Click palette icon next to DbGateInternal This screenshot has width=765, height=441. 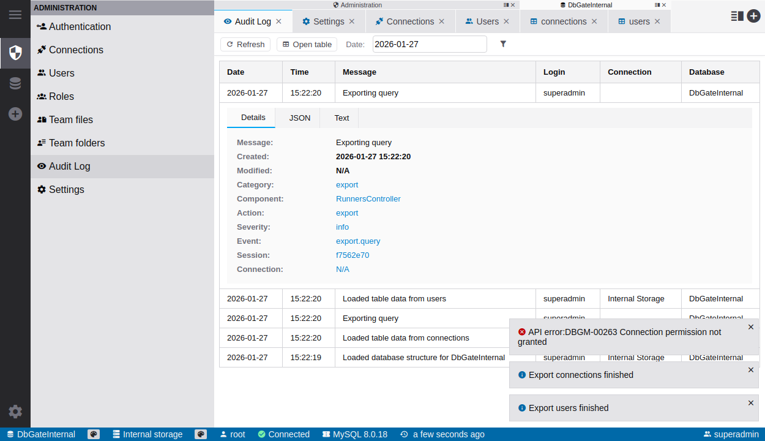pyautogui.click(x=94, y=434)
